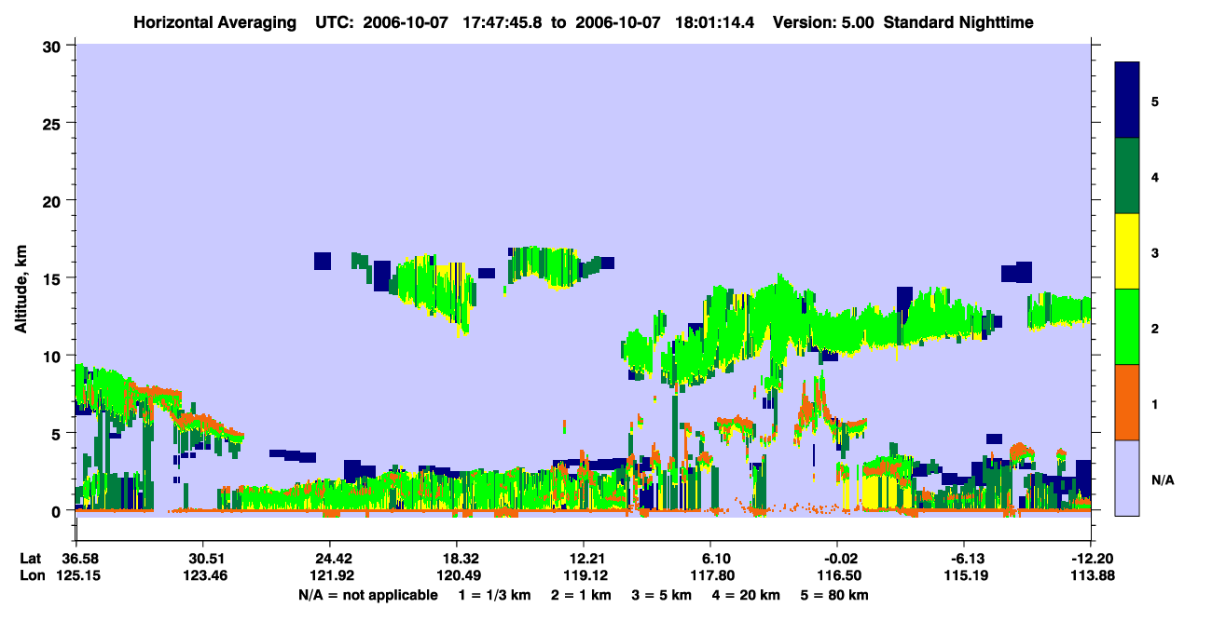Click the latitude value -6.13

point(965,559)
